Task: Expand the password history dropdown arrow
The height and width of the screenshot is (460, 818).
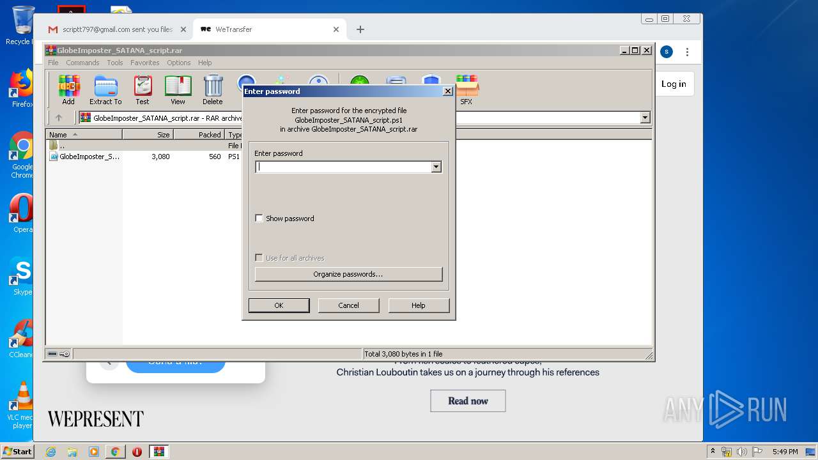Action: click(436, 167)
